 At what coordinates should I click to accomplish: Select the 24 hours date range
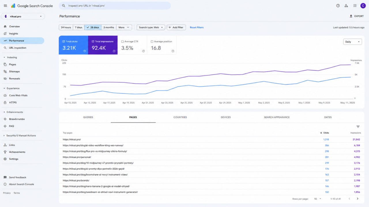(x=66, y=27)
